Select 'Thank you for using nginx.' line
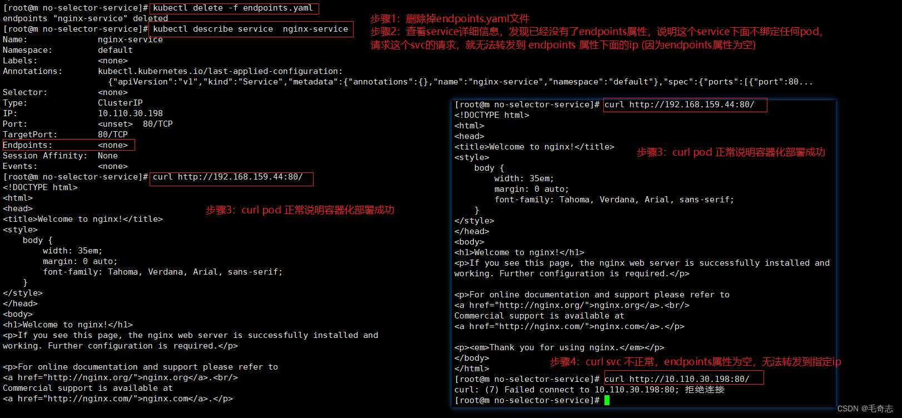The width and height of the screenshot is (902, 418). (x=559, y=347)
